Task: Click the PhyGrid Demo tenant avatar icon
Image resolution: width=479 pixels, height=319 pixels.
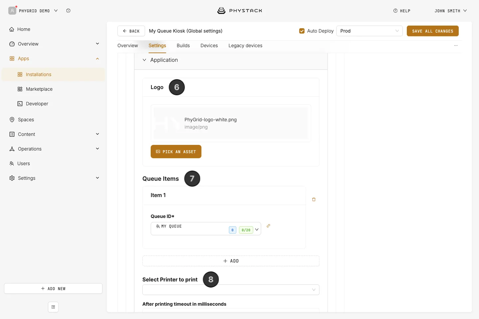Action: [x=12, y=11]
